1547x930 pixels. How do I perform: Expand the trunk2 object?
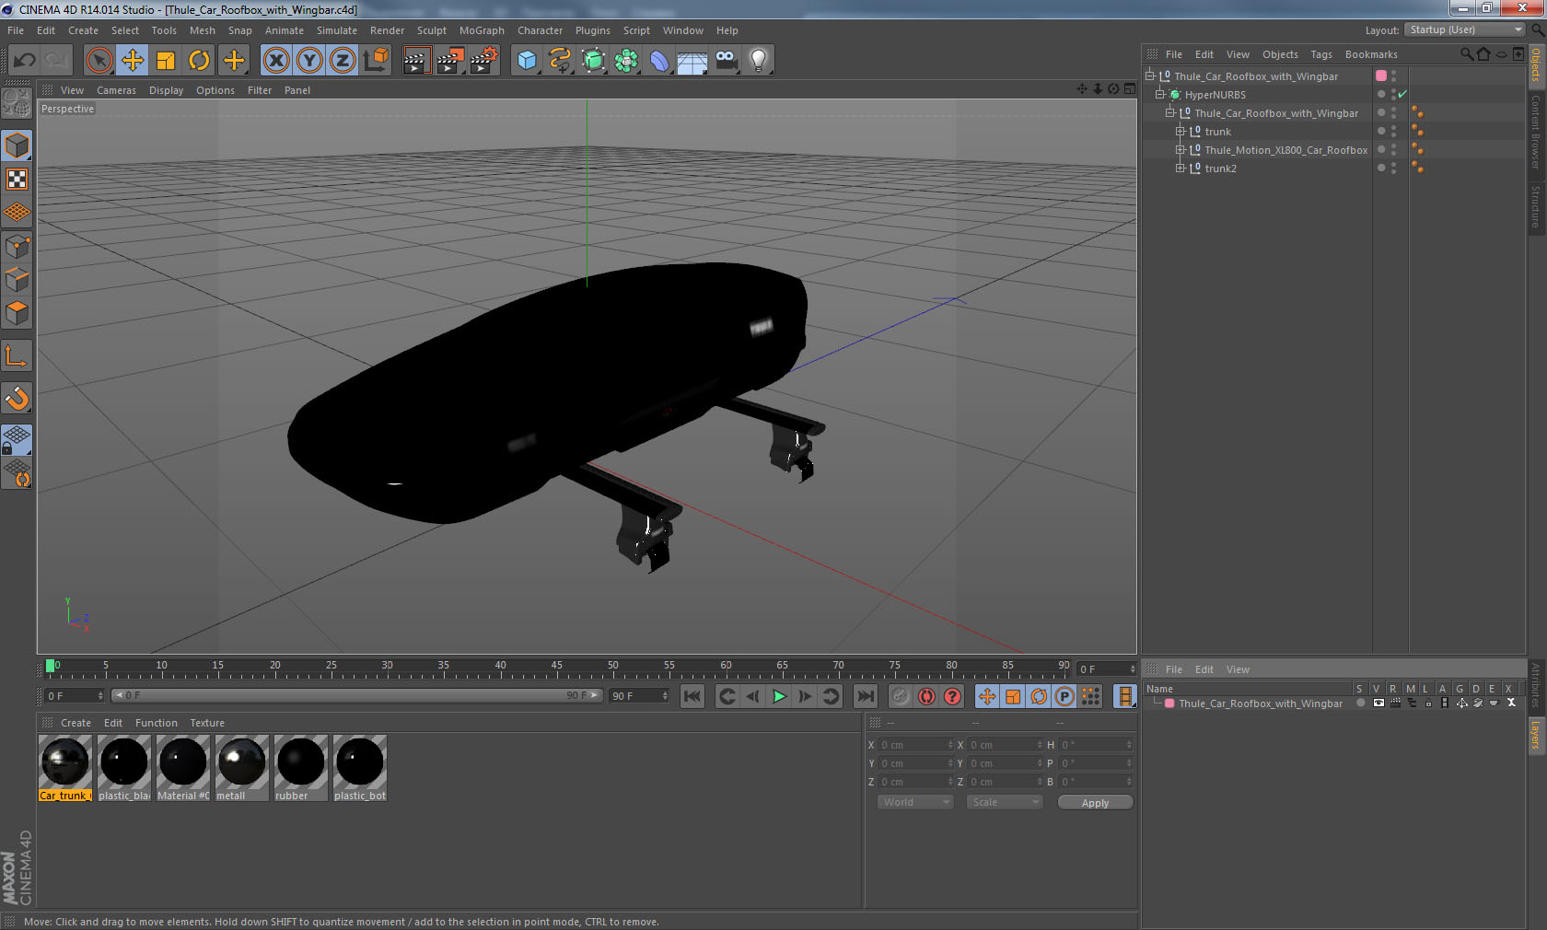(1180, 168)
